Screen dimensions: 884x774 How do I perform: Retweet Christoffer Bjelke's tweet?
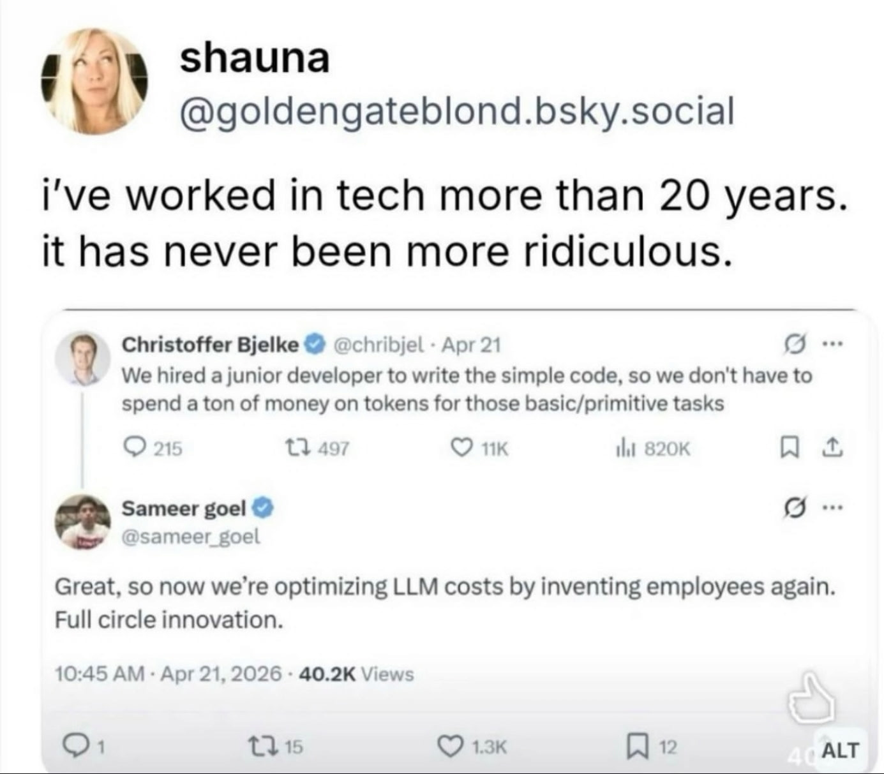[x=297, y=449]
